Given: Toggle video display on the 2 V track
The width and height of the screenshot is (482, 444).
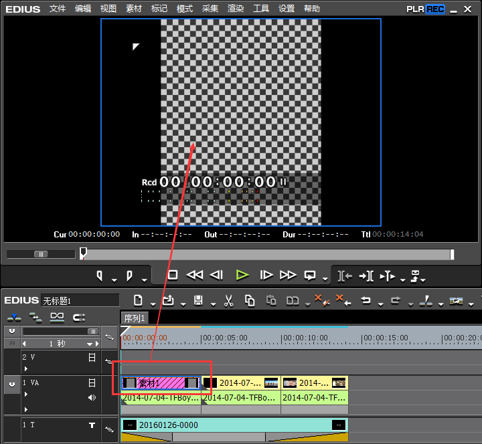Looking at the screenshot, I should tap(92, 358).
